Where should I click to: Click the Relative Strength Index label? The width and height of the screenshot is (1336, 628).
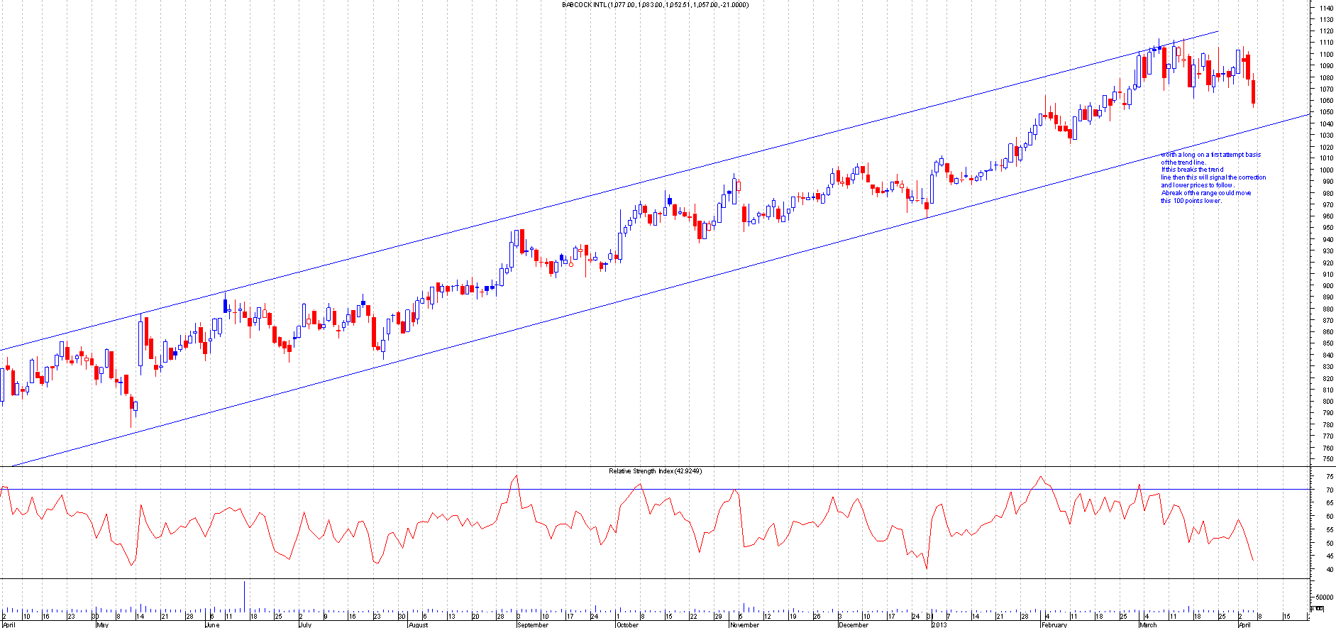[x=655, y=471]
